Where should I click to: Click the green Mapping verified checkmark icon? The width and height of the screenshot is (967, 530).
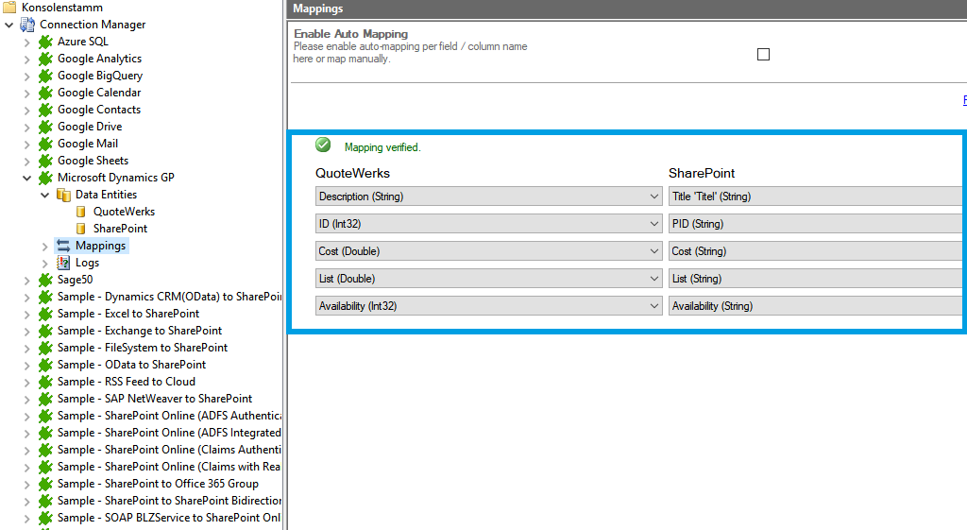[x=323, y=145]
